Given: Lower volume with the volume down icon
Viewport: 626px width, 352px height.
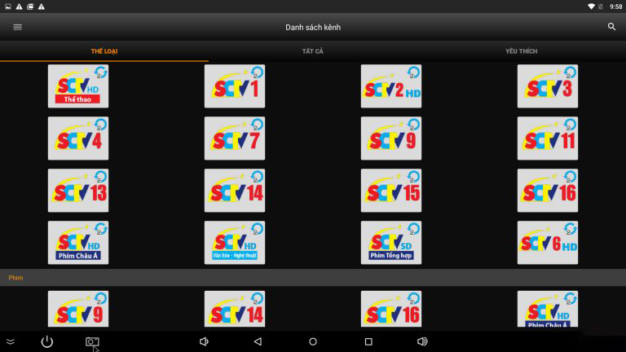Looking at the screenshot, I should tap(204, 341).
